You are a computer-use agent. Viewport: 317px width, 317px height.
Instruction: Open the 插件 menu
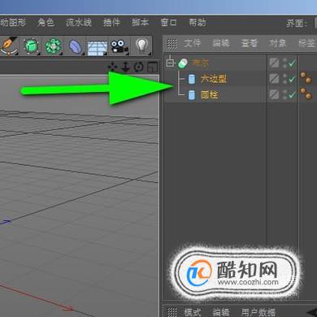111,22
